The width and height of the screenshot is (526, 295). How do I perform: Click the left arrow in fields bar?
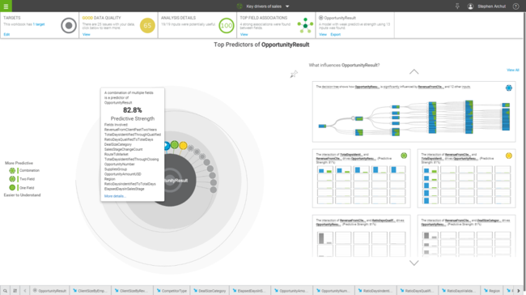(x=25, y=291)
